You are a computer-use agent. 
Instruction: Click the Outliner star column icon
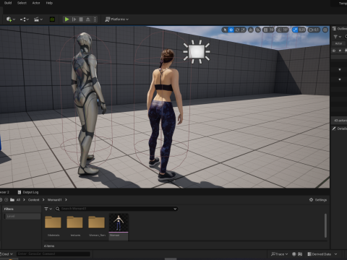(340, 51)
